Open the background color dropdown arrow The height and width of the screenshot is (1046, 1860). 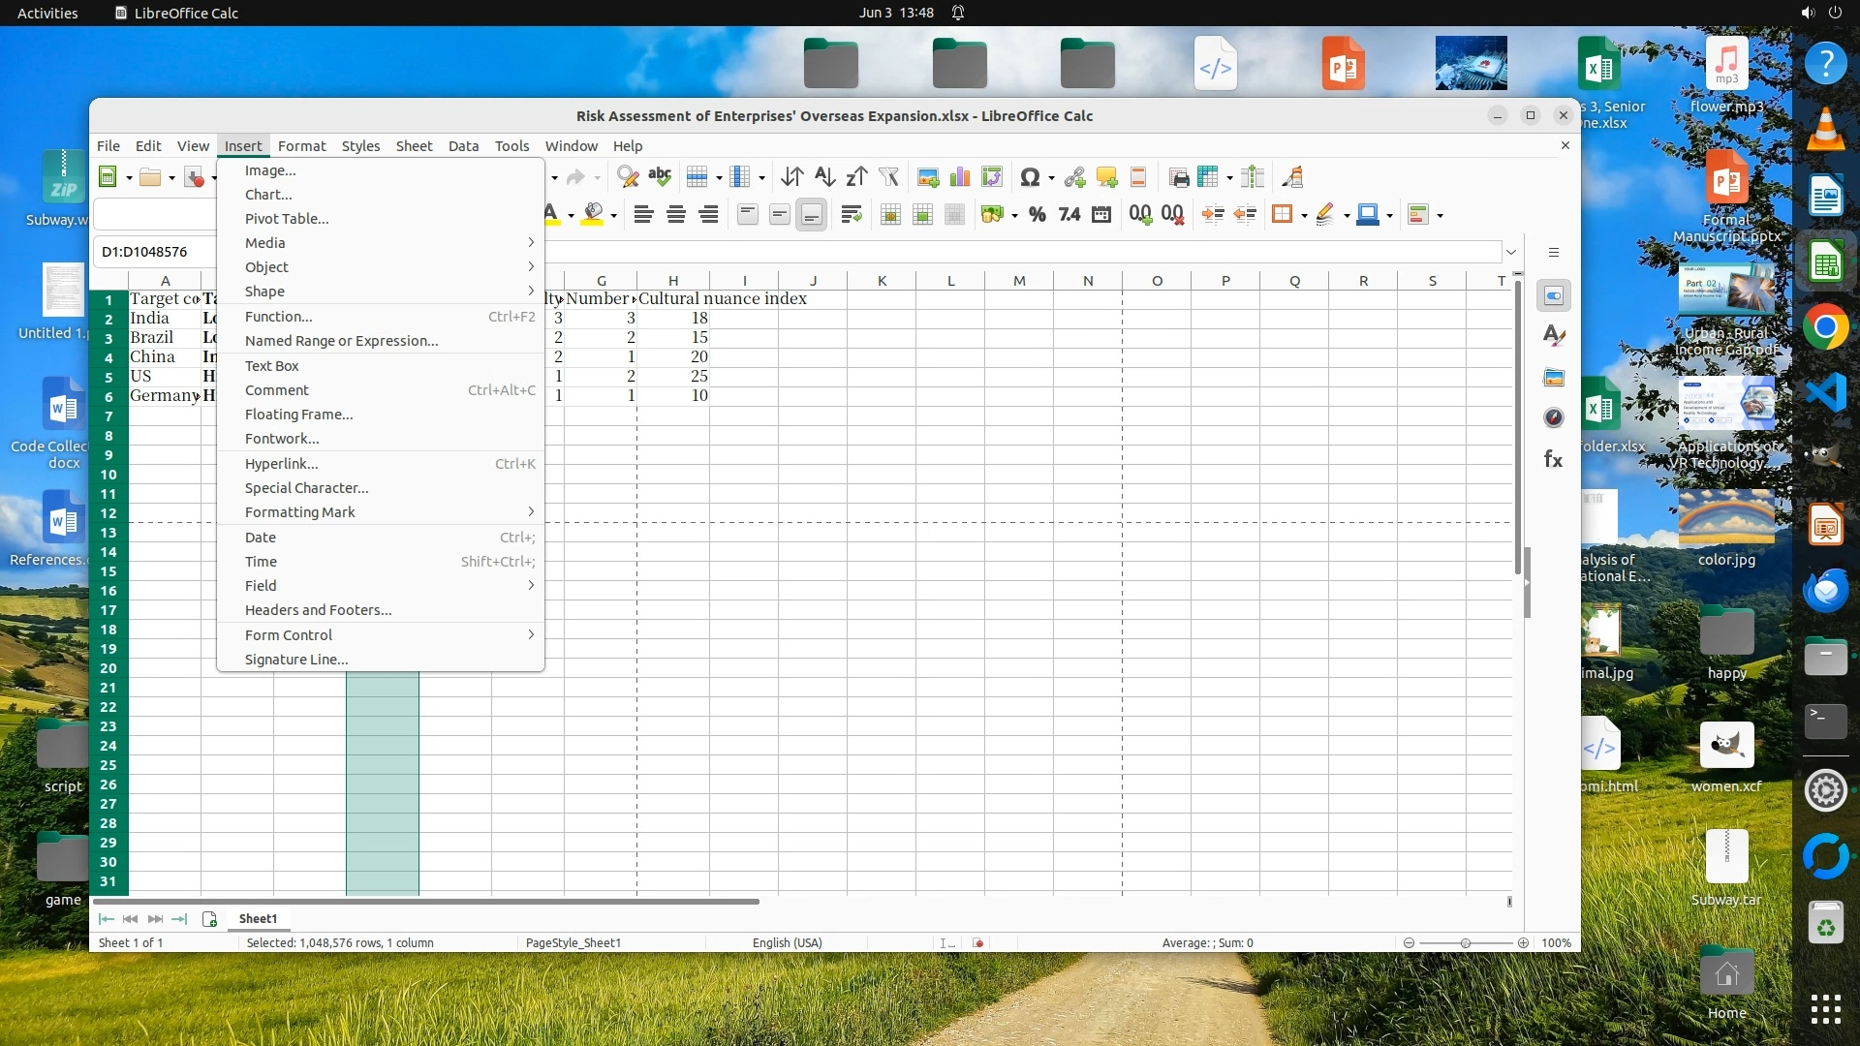click(x=613, y=216)
